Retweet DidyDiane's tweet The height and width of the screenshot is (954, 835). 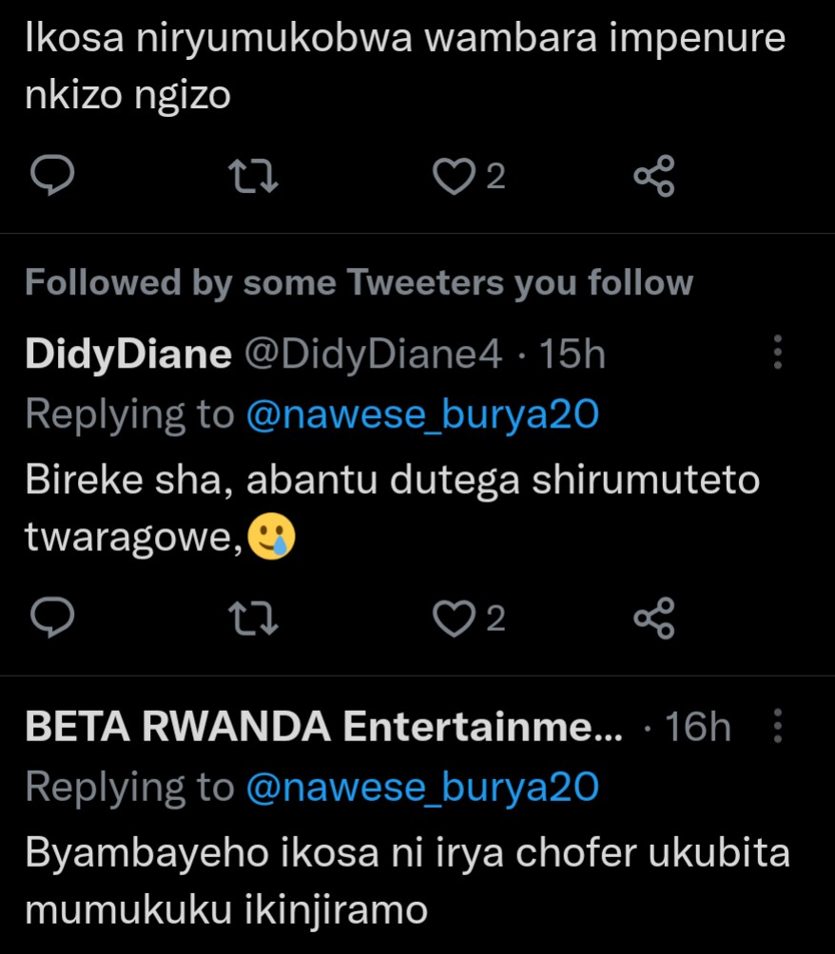point(258,619)
